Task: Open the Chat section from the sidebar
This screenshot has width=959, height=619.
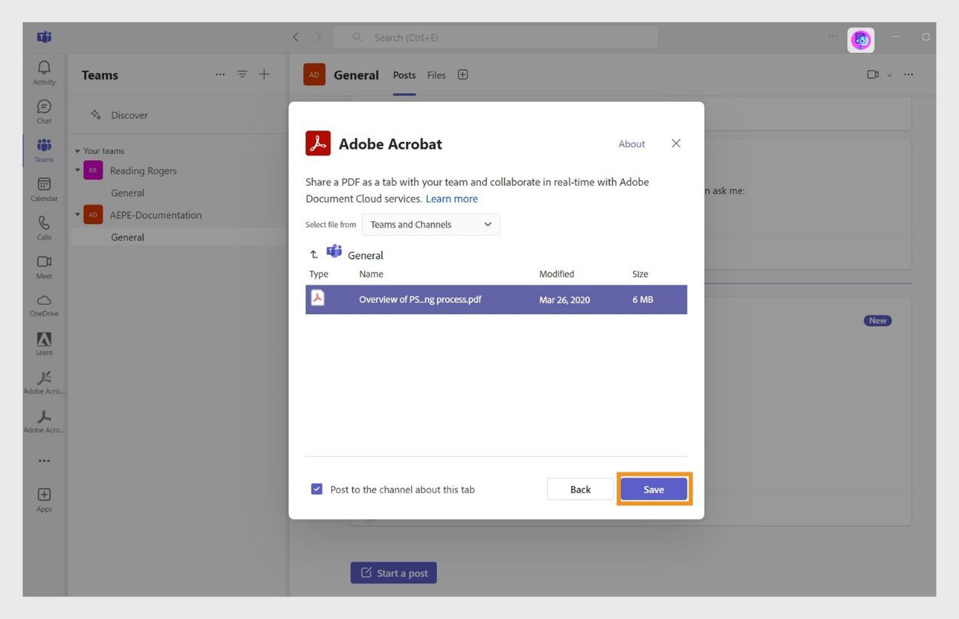Action: point(43,108)
